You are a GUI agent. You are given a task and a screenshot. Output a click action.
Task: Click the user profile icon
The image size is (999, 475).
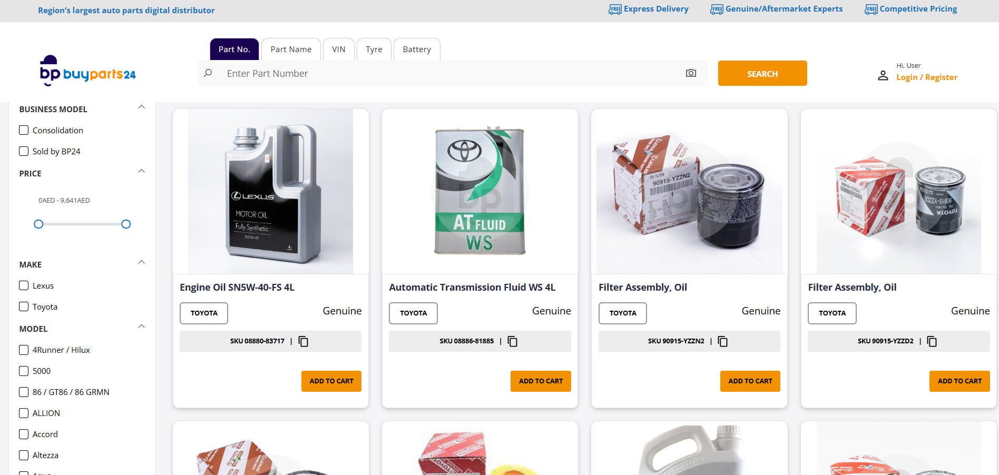pos(883,76)
